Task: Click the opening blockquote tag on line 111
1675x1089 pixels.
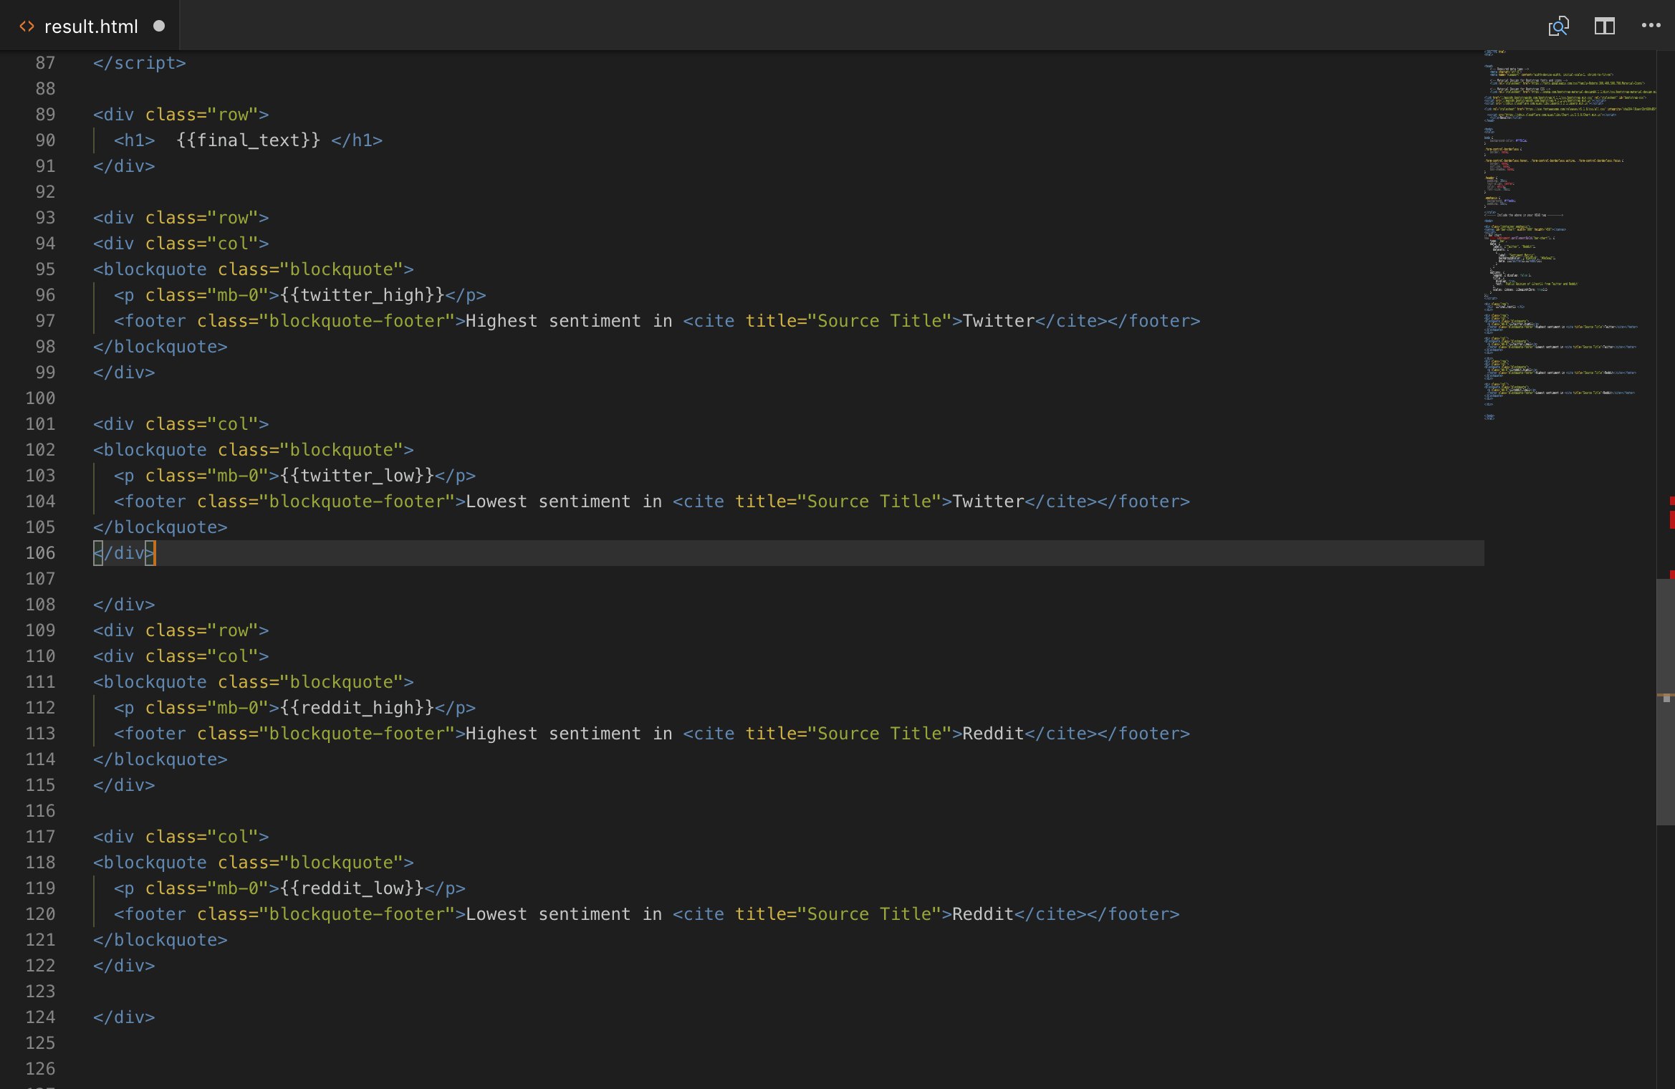Action: tap(150, 682)
